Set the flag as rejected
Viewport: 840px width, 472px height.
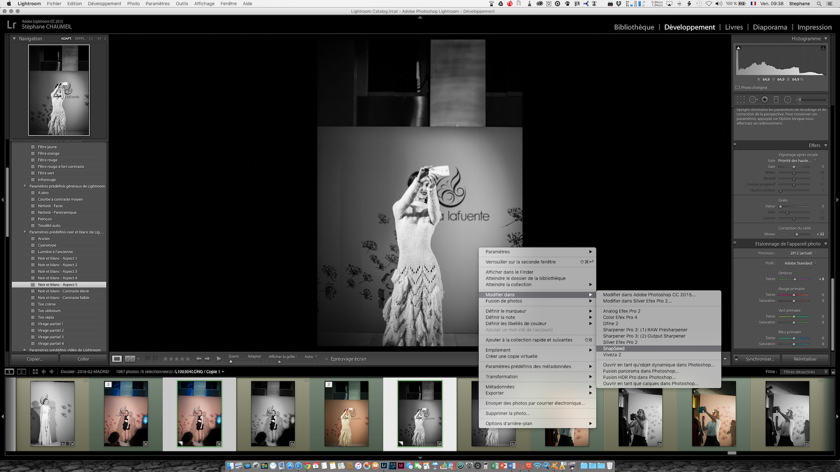coord(155,359)
